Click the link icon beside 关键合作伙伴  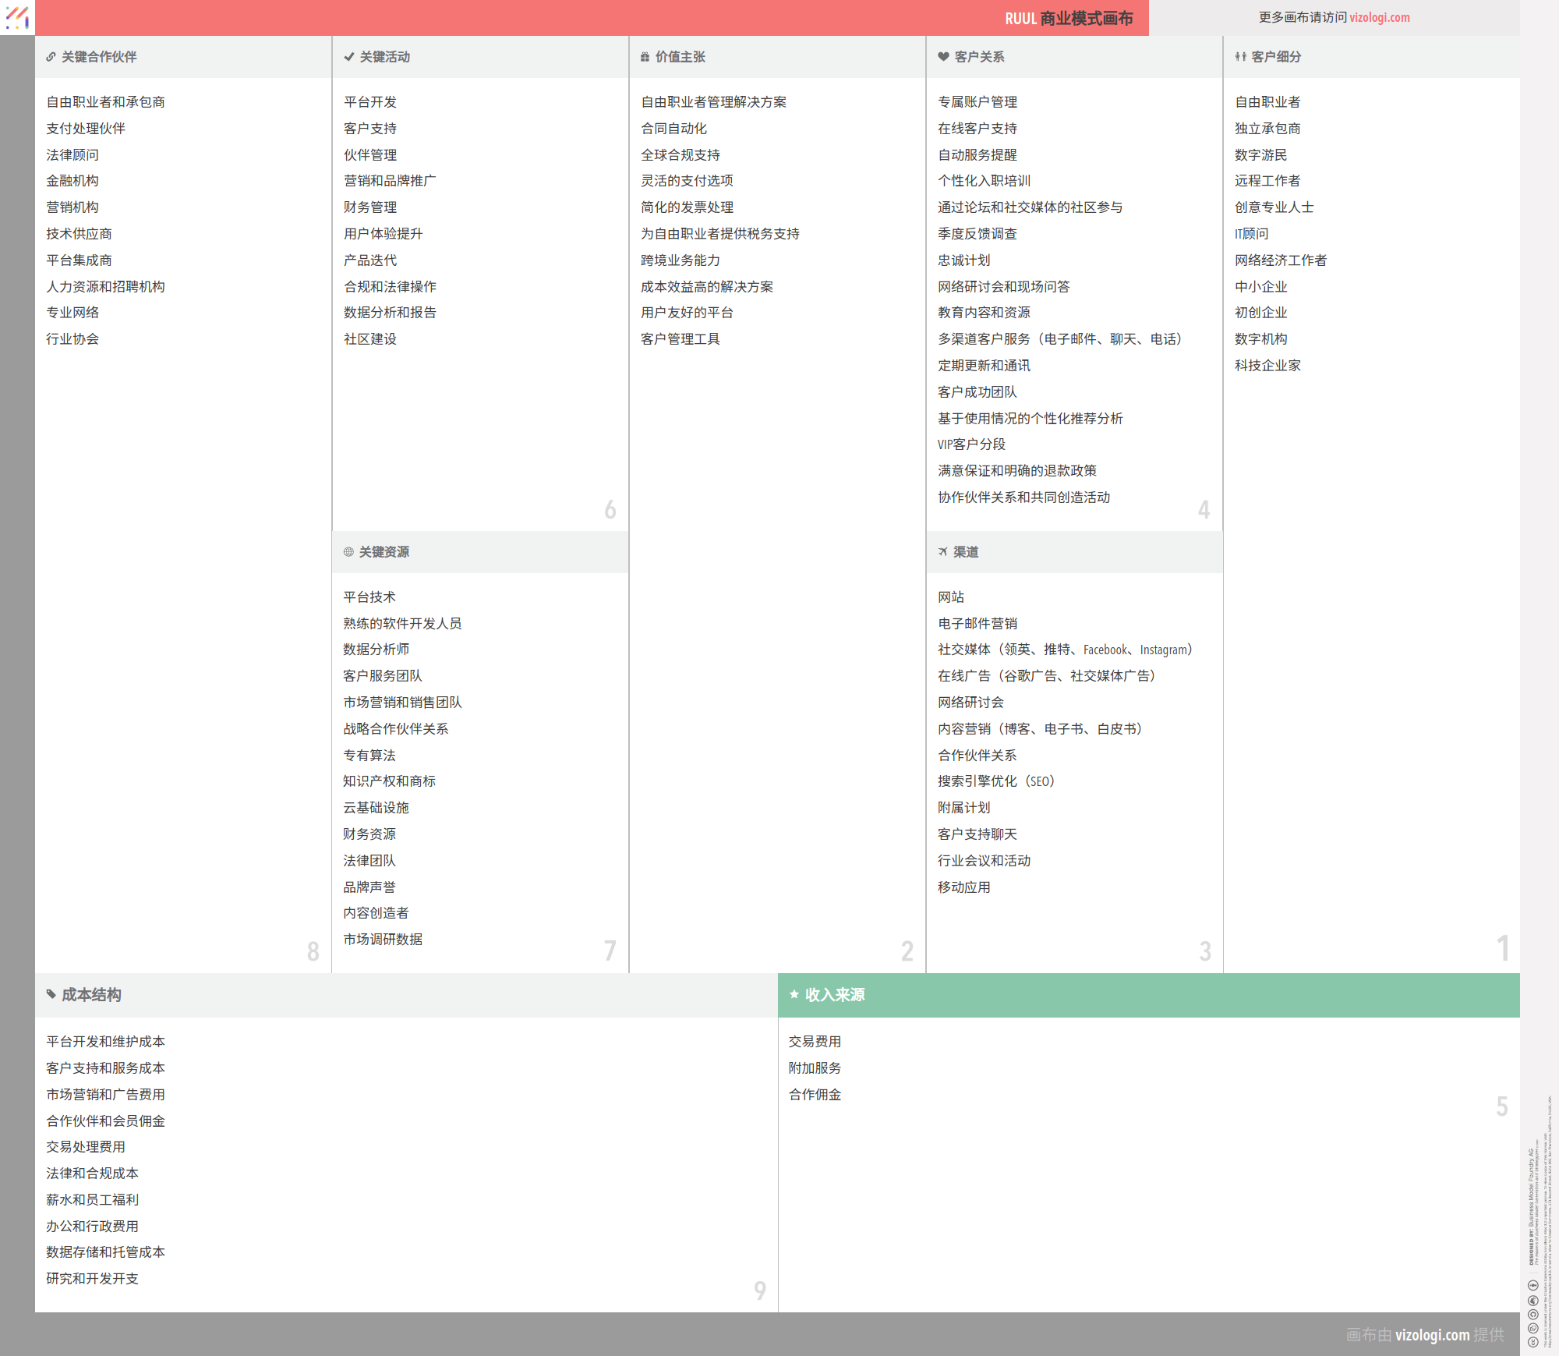51,57
